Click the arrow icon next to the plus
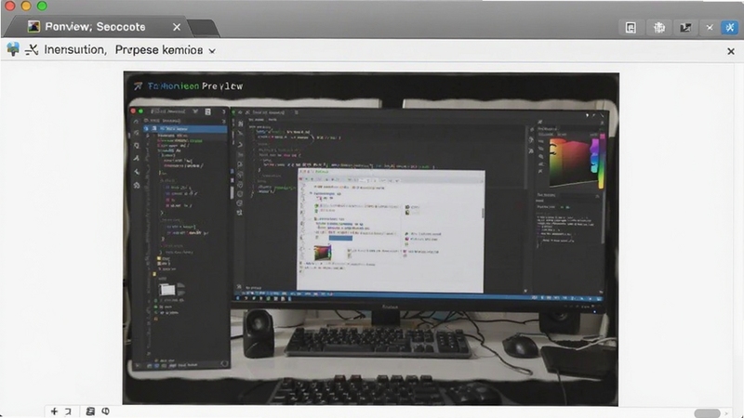 68,411
